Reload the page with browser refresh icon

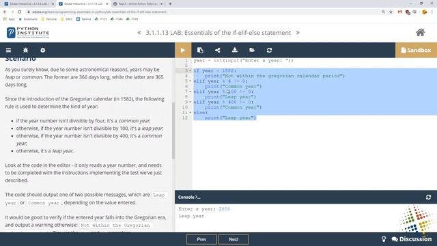point(20,12)
